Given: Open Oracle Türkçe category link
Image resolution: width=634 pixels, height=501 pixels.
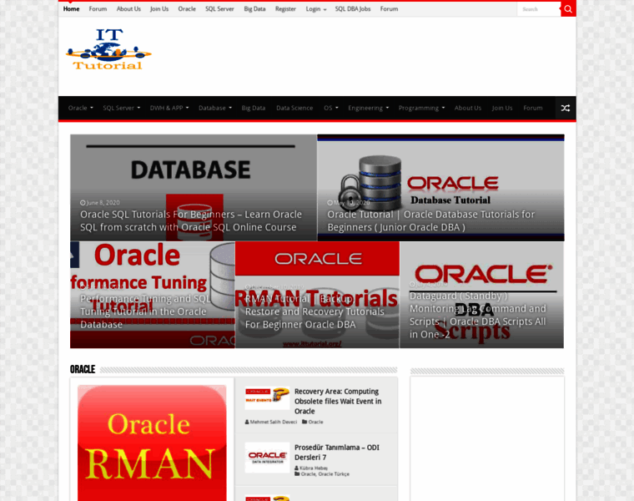Looking at the screenshot, I should pos(334,474).
